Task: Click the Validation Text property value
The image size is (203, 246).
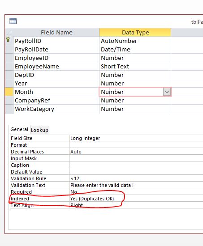Action: click(136, 185)
